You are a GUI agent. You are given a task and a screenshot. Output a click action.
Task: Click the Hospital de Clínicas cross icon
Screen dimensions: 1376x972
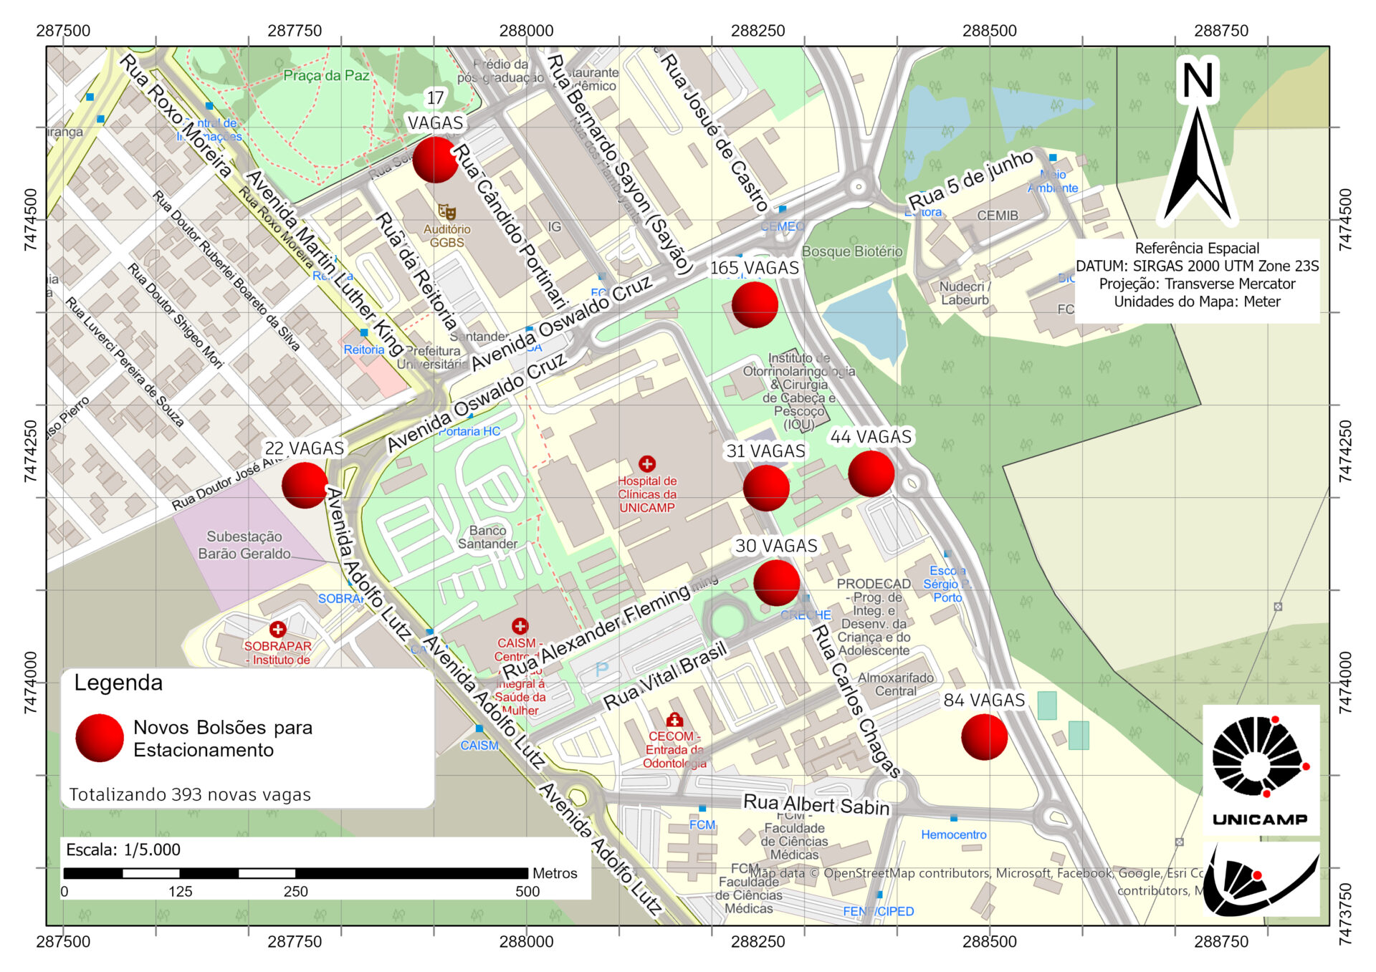pyautogui.click(x=647, y=464)
